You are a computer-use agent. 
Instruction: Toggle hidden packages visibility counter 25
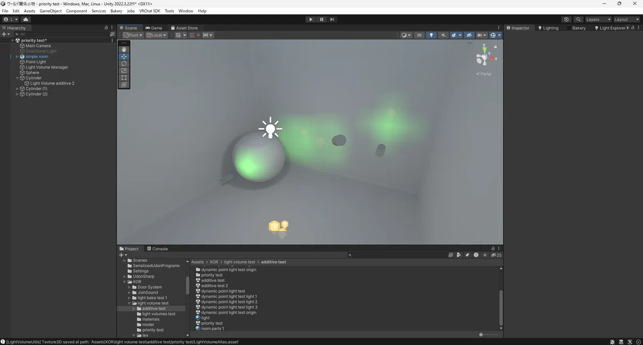click(496, 255)
